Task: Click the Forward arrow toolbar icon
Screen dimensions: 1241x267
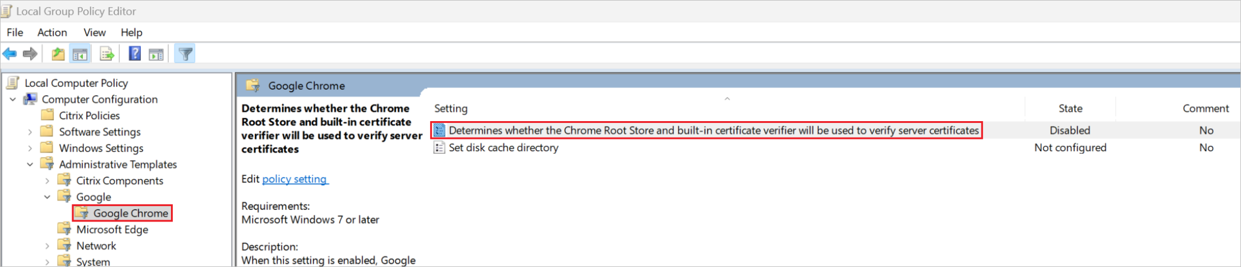Action: (x=30, y=54)
